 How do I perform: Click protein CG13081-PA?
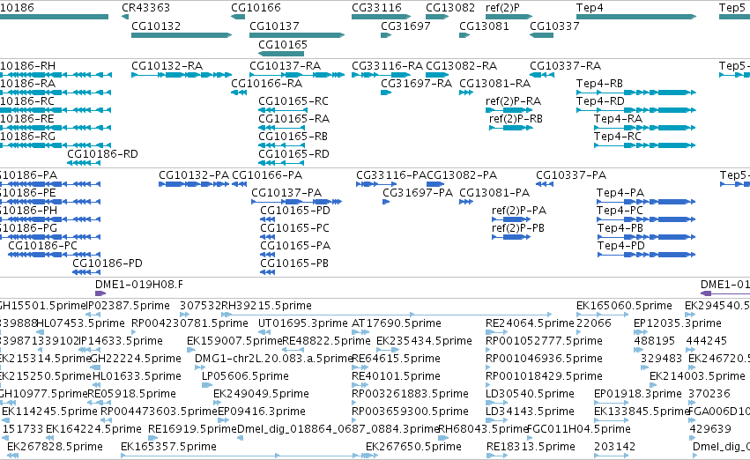coord(494,193)
